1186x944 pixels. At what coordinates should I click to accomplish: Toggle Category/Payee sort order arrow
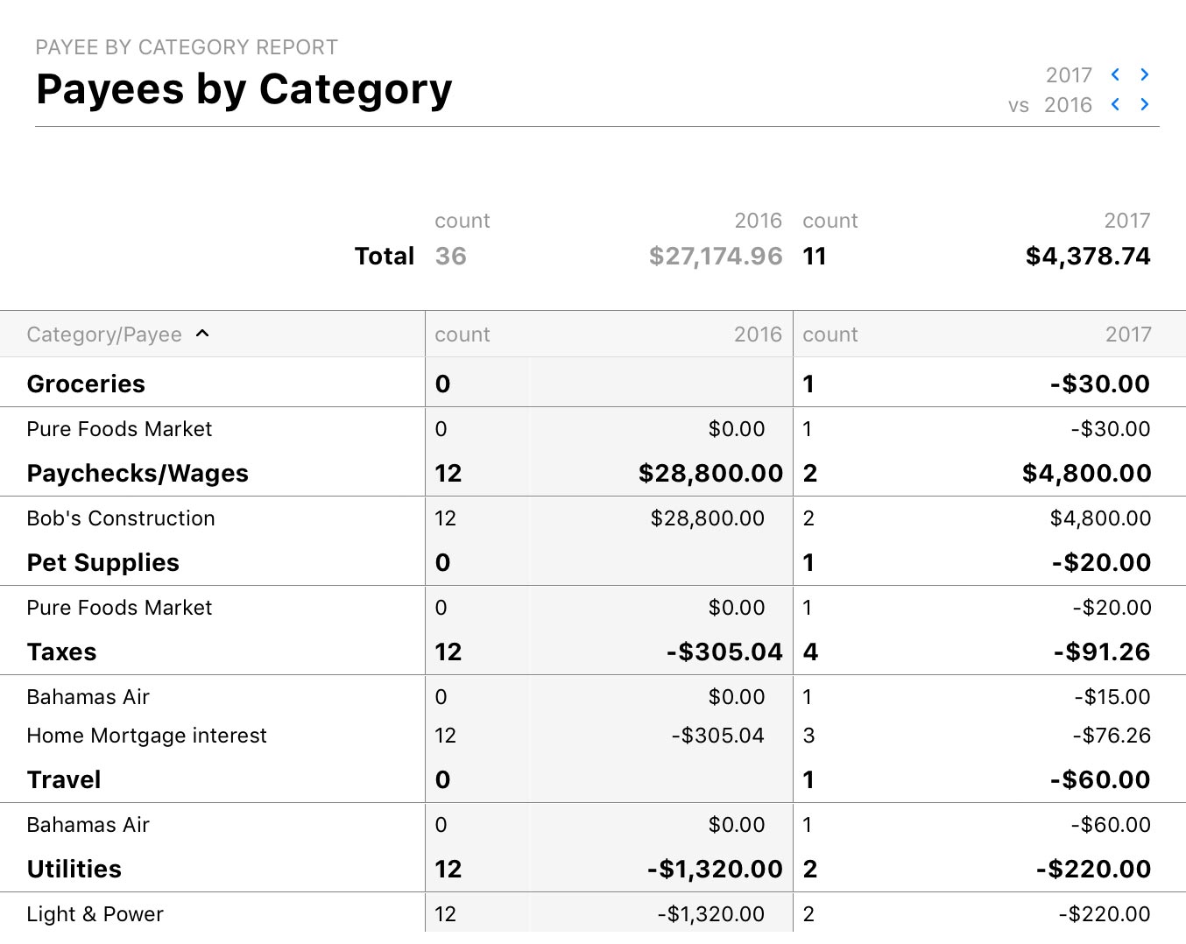pos(202,334)
